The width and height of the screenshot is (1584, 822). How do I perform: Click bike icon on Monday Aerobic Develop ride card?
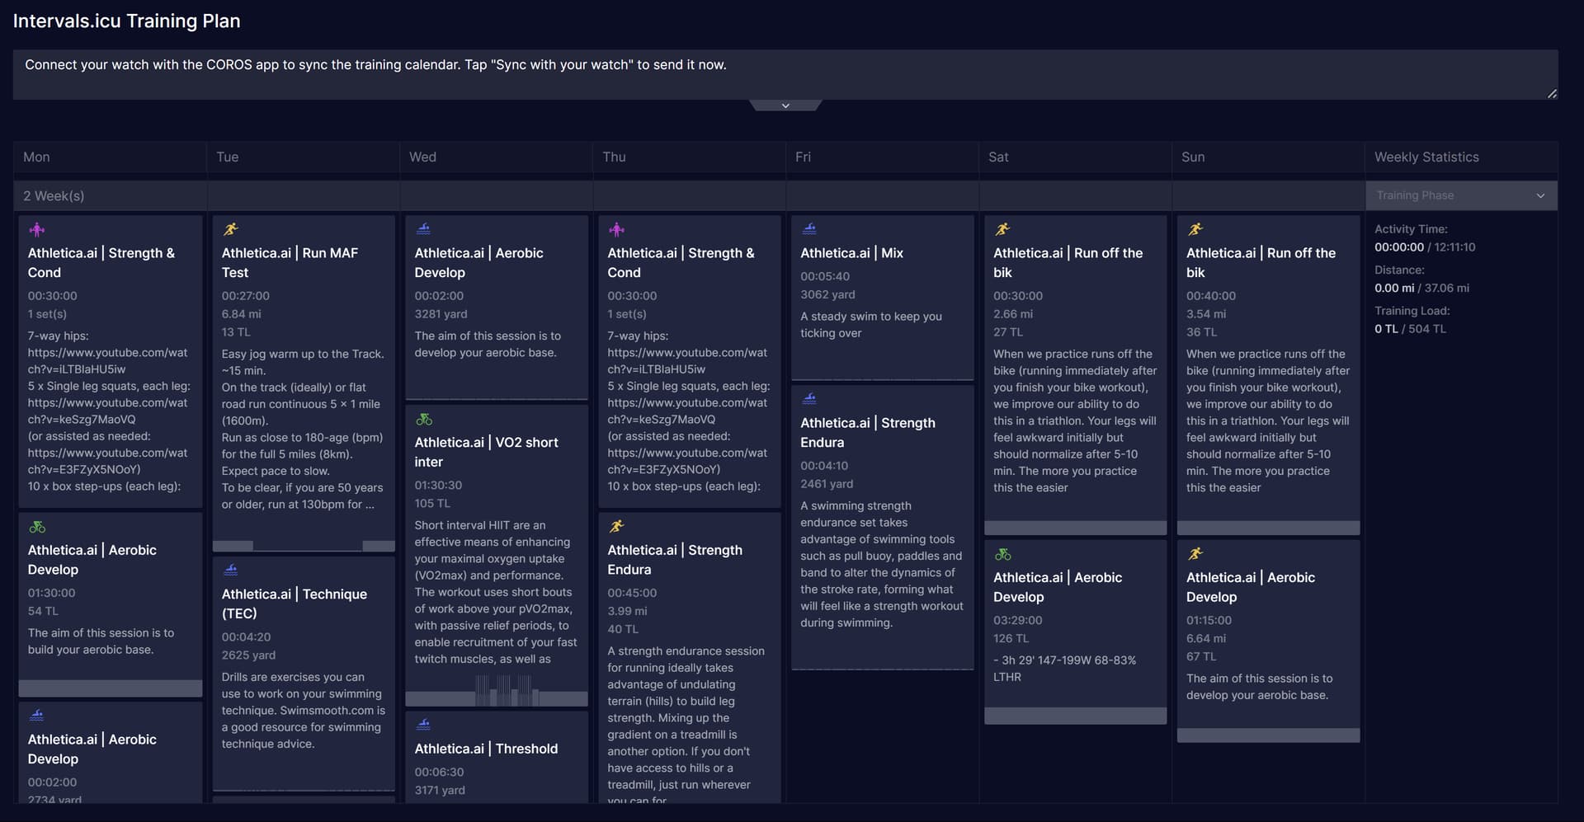point(37,527)
